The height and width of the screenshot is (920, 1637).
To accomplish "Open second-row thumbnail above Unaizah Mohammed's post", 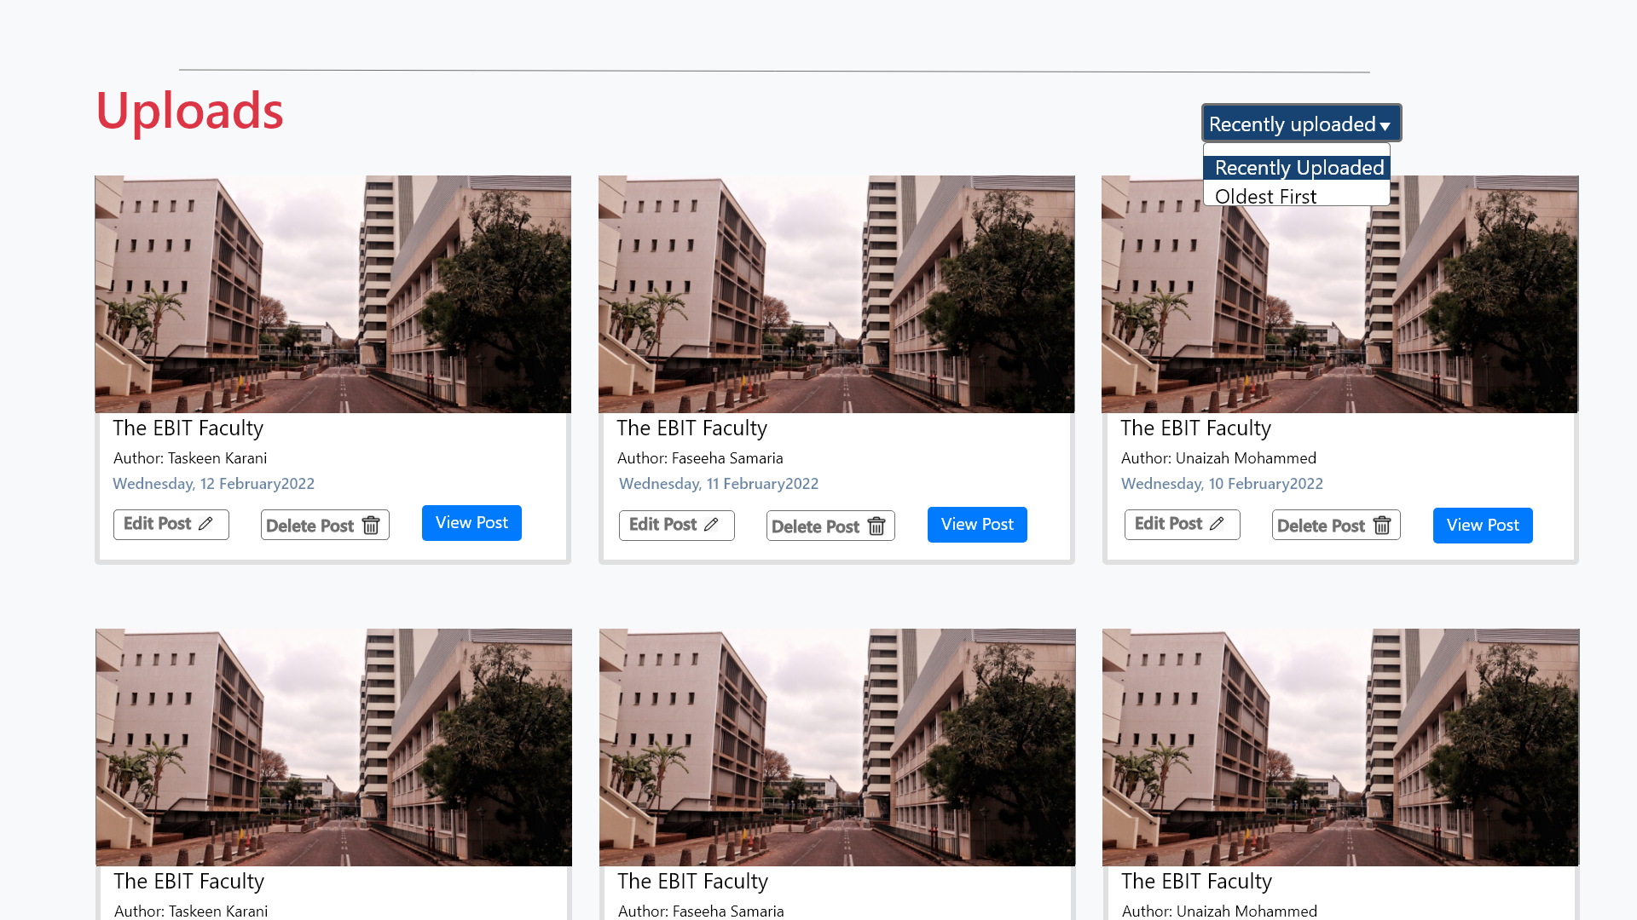I will (x=1340, y=748).
